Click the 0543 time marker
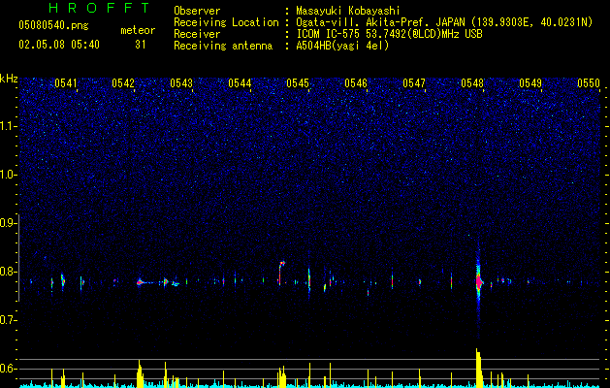This screenshot has height=388, width=610. coord(181,83)
